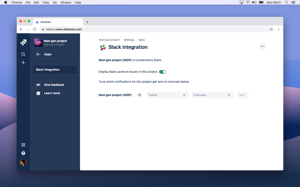Click the address bar URL field

click(157, 29)
